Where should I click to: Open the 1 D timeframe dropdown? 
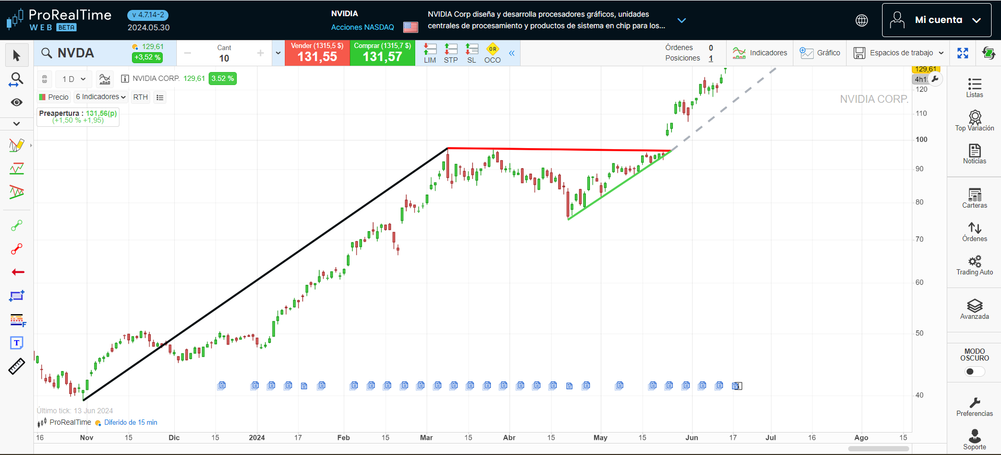click(74, 79)
